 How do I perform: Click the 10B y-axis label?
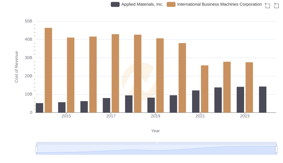pos(29,94)
